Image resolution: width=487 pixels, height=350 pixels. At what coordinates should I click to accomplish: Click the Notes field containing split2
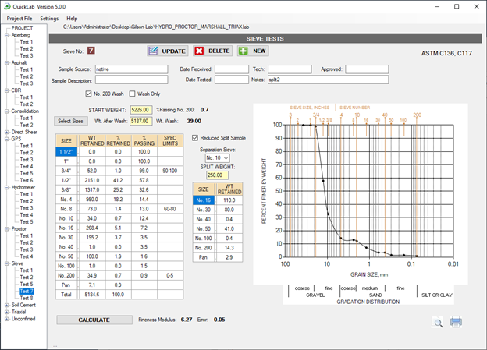point(328,80)
